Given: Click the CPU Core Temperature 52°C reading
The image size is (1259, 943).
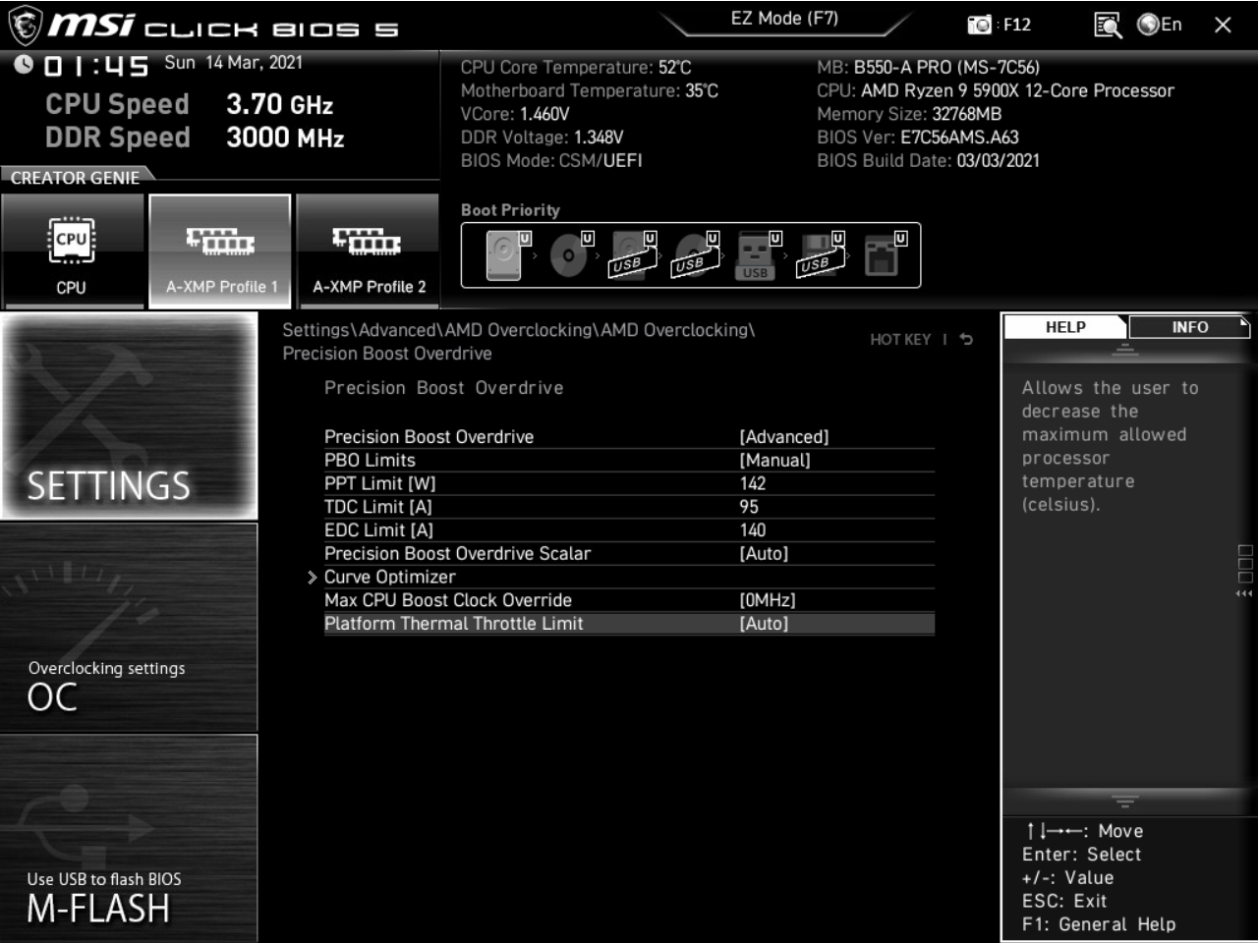Looking at the screenshot, I should click(x=576, y=68).
